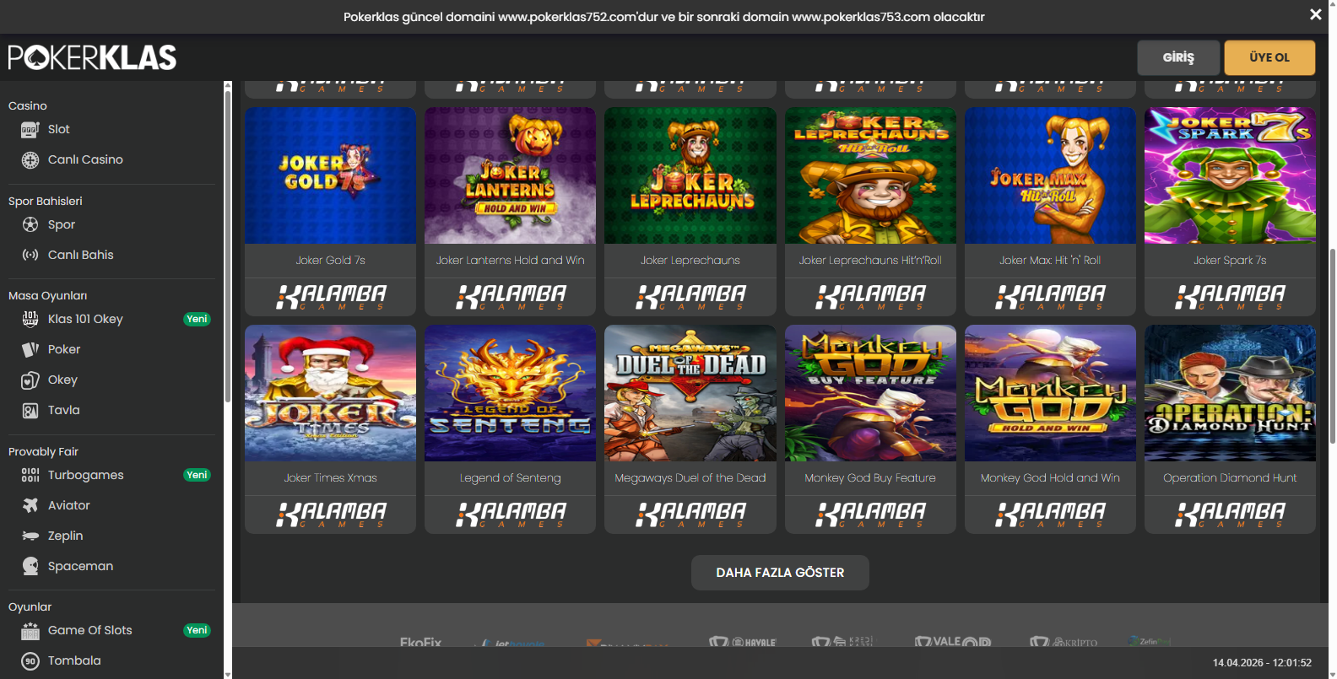
Task: Open Joker Max Hit 'n' Roll thumbnail
Action: click(x=1050, y=175)
